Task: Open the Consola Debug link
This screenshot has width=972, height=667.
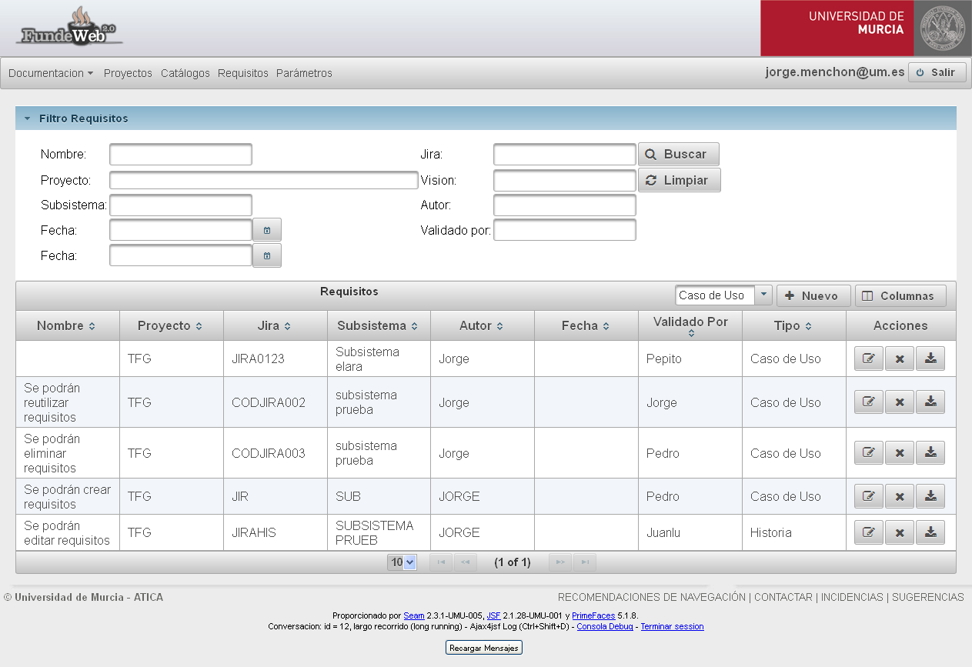Action: (605, 626)
